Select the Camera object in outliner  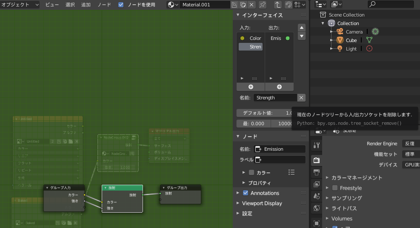pyautogui.click(x=354, y=32)
